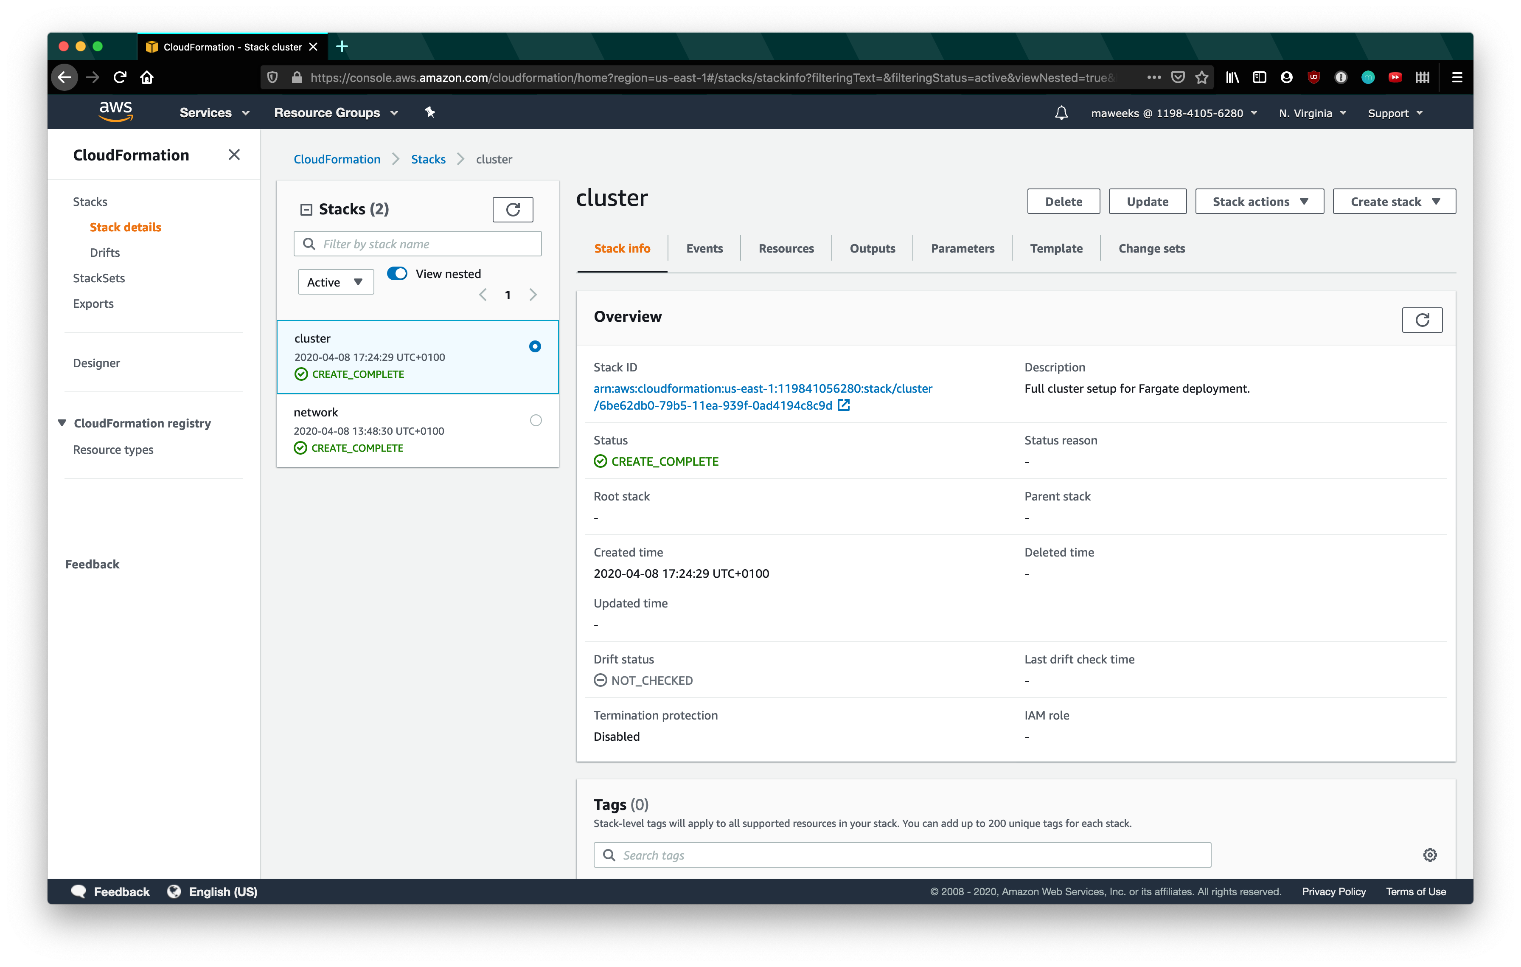Open CloudFormation breadcrumb link
Screen dimensions: 1521x967
coord(337,159)
